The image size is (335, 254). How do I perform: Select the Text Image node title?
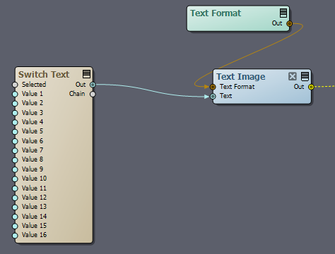coord(241,77)
